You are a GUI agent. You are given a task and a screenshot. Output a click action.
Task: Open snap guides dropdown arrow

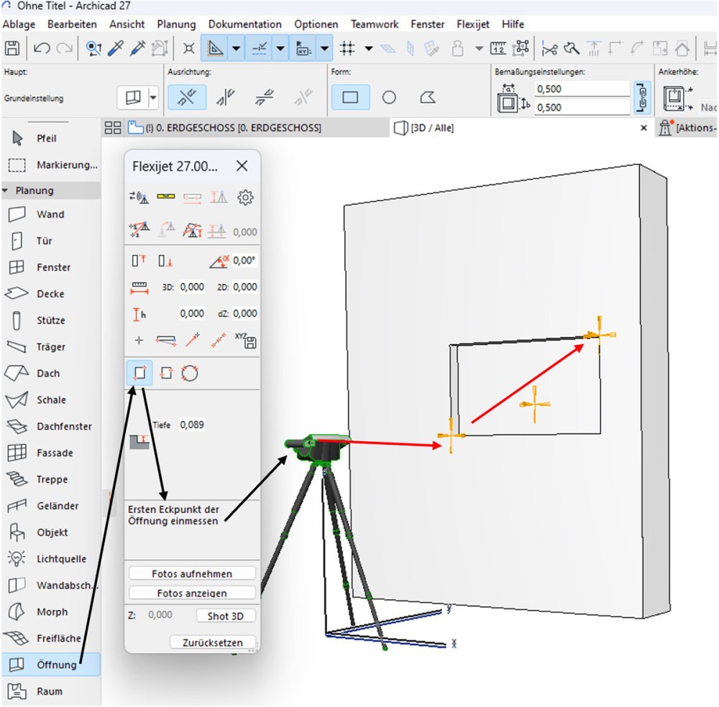(280, 48)
